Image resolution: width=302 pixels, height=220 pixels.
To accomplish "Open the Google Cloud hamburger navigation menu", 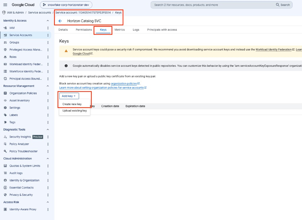I will click(5, 5).
